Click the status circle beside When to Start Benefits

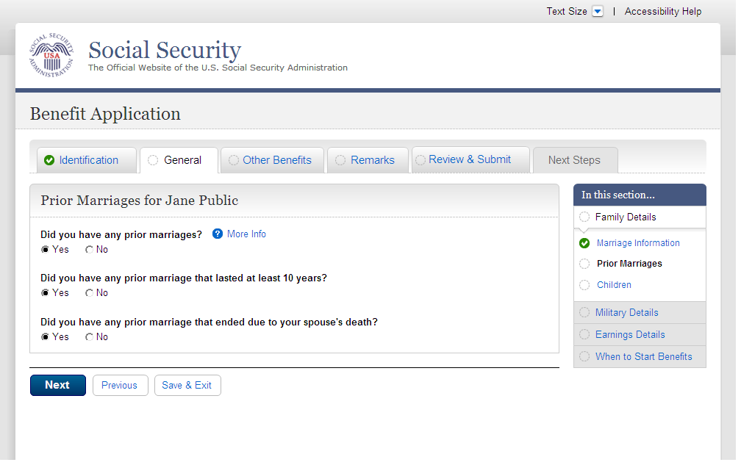pyautogui.click(x=584, y=357)
